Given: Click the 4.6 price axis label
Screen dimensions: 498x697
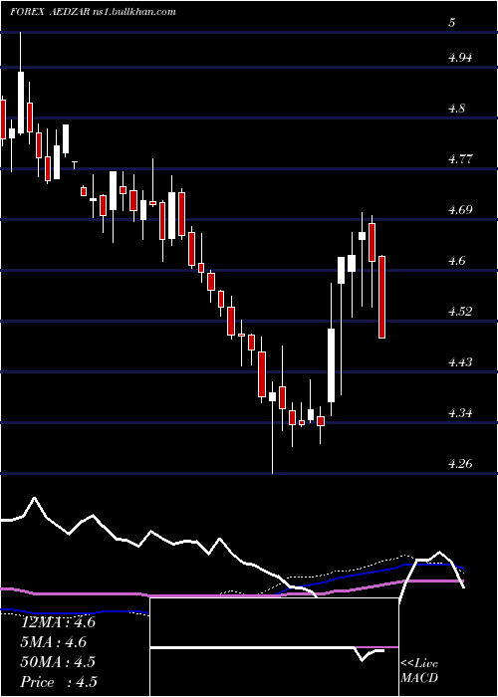Looking at the screenshot, I should pos(456,261).
